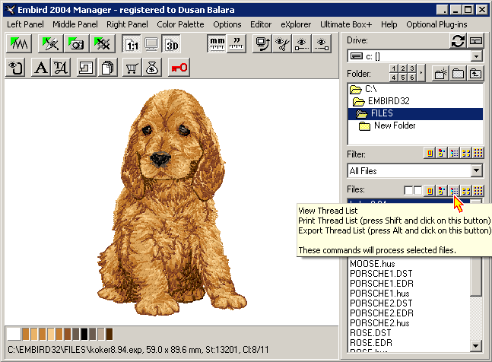Image resolution: width=492 pixels, height=362 pixels.
Task: Select favorite folder button 3
Action: (412, 68)
